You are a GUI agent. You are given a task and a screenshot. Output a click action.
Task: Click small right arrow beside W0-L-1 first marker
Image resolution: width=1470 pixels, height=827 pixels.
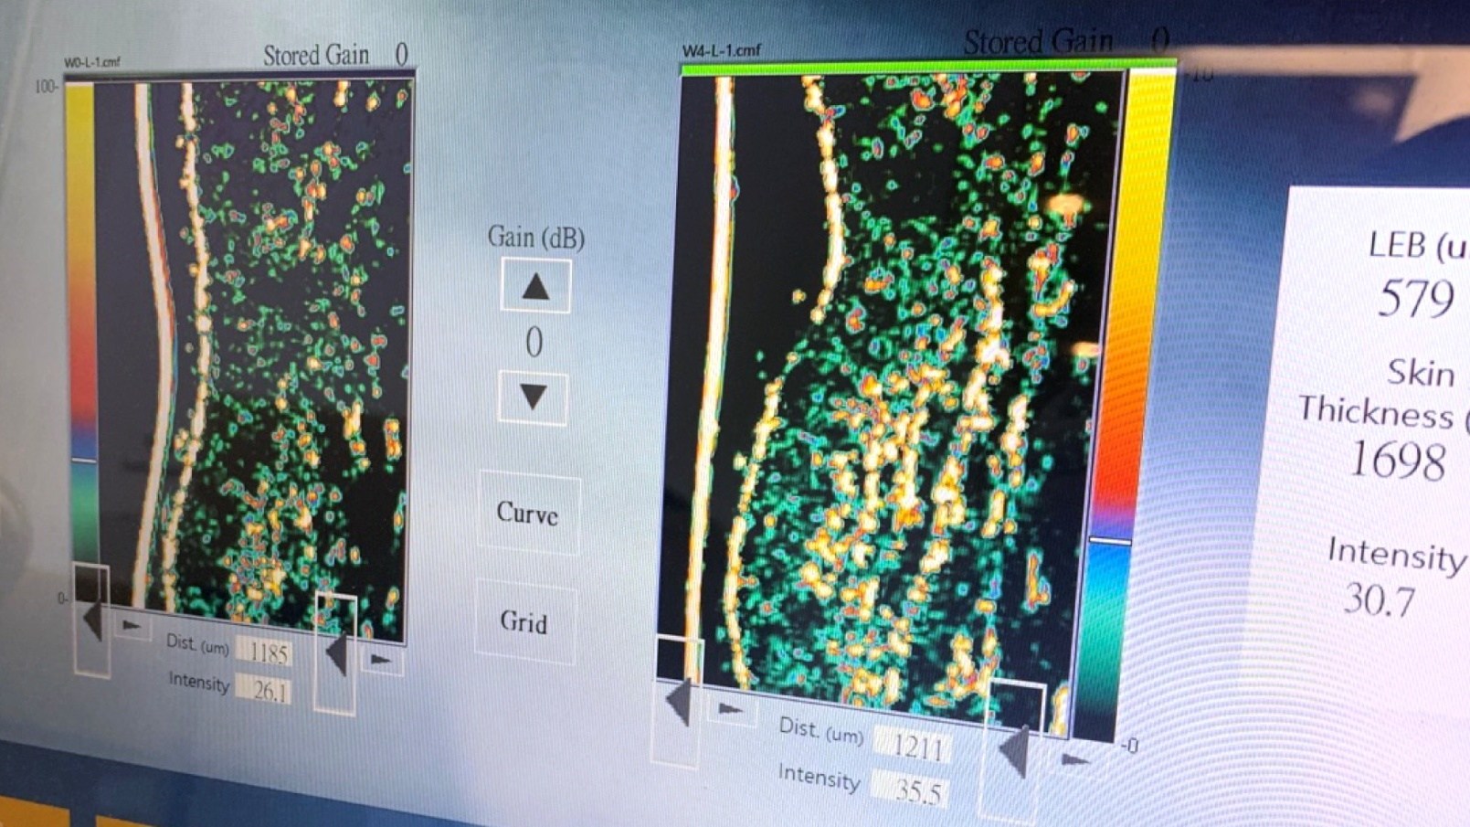[132, 626]
